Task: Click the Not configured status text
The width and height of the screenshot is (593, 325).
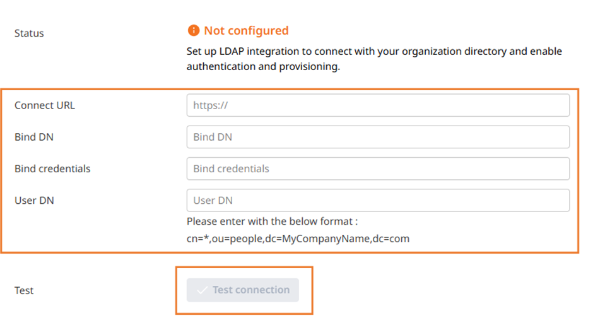Action: [x=246, y=31]
